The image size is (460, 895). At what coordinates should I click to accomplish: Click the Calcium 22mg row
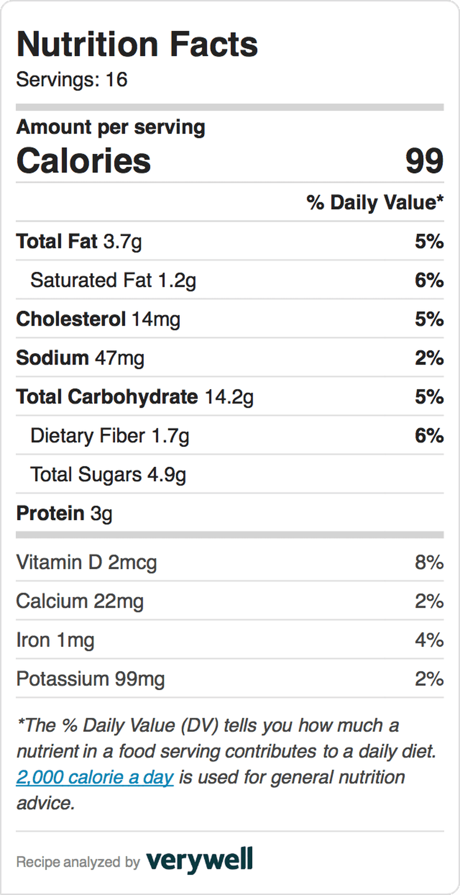point(230,601)
